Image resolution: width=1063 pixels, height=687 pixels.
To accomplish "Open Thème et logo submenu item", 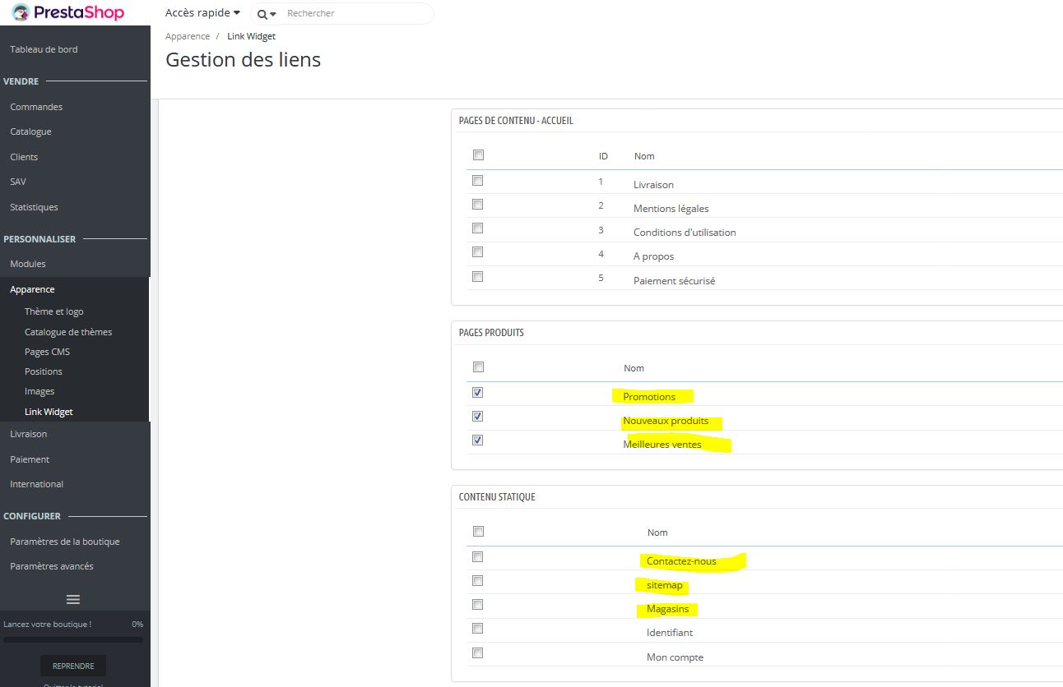I will click(53, 311).
